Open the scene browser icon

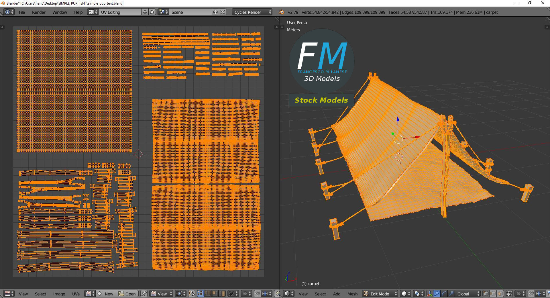tap(163, 12)
